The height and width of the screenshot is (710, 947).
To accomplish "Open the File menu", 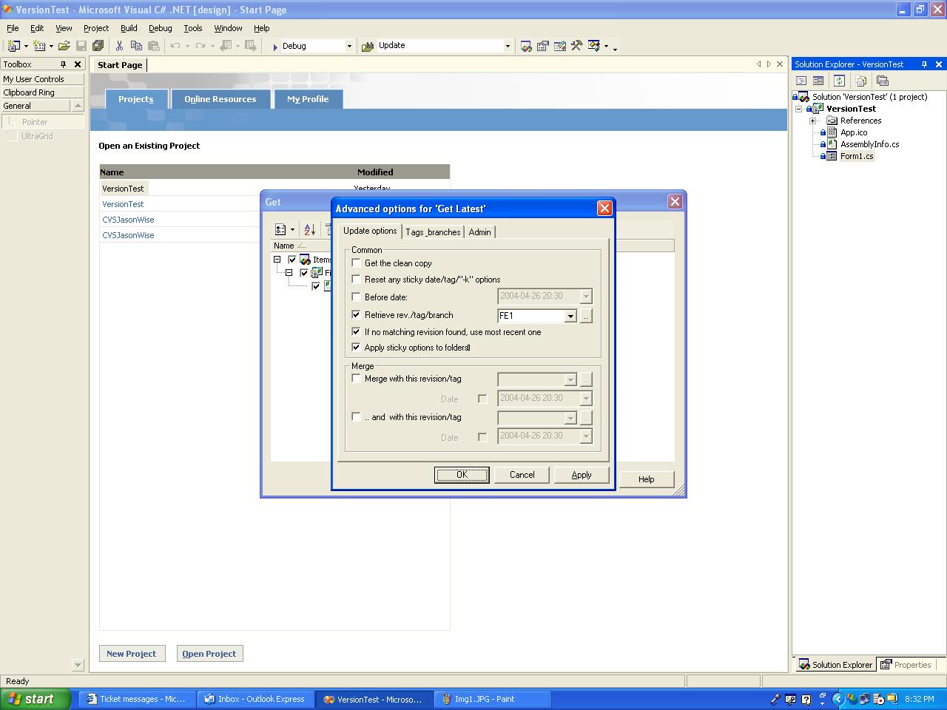I will coord(13,28).
